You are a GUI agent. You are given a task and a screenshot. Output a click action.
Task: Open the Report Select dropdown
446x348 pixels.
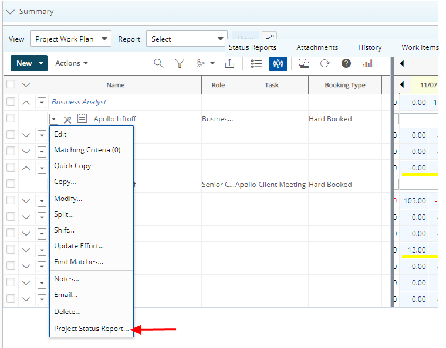click(187, 39)
